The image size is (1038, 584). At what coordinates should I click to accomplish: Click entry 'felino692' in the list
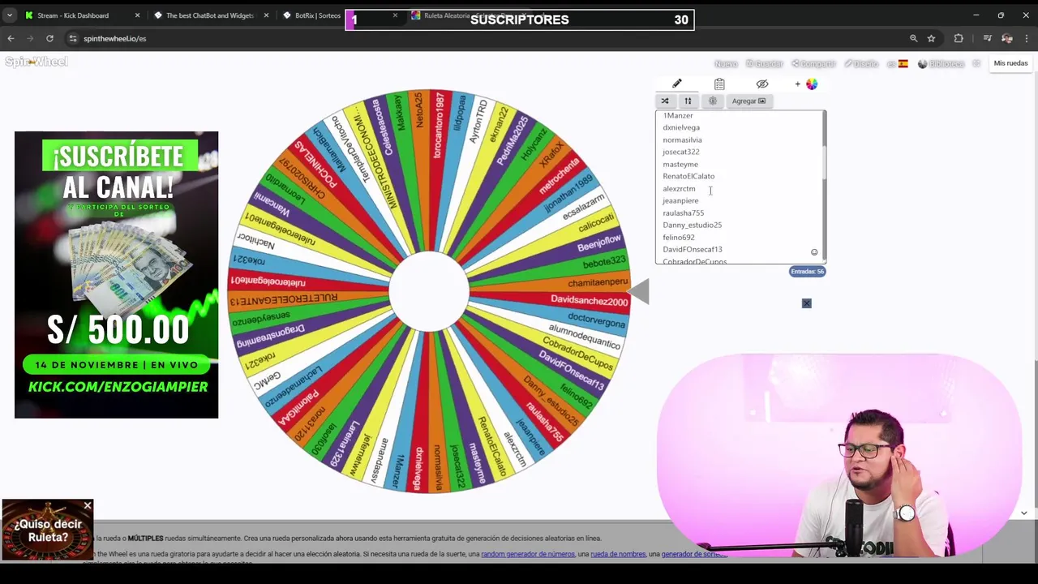click(x=679, y=237)
